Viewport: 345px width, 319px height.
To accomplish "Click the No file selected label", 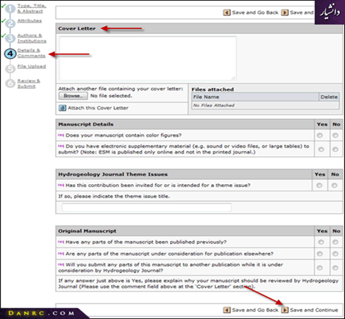I will [111, 96].
